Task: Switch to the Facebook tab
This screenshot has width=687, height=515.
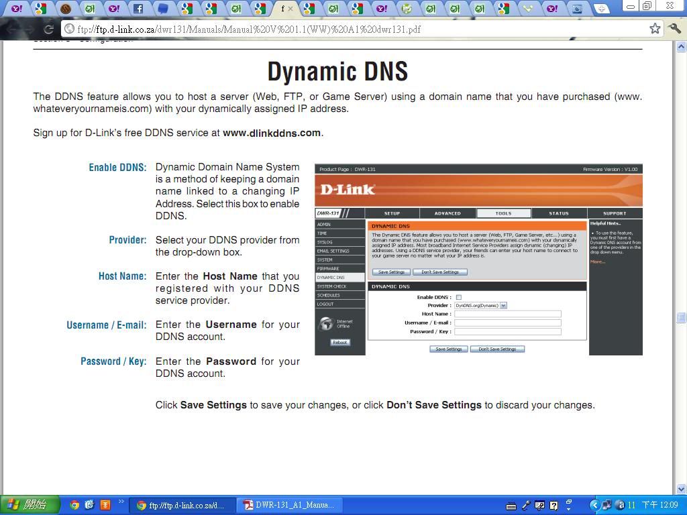Action: 138,9
